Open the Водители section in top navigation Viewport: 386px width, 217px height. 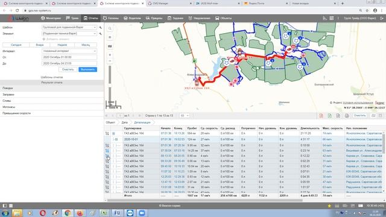click(x=132, y=18)
